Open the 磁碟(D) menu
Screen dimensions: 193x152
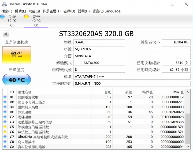point(69,11)
